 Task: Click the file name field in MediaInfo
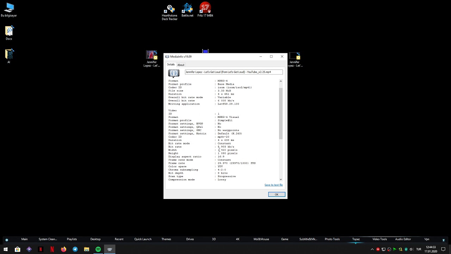pyautogui.click(x=234, y=72)
